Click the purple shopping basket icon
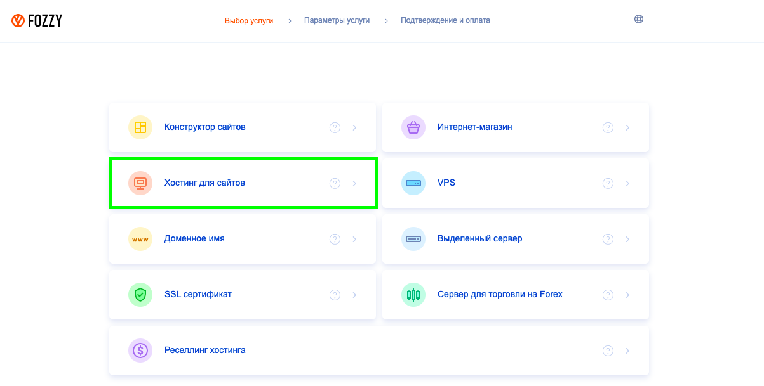 coord(413,127)
